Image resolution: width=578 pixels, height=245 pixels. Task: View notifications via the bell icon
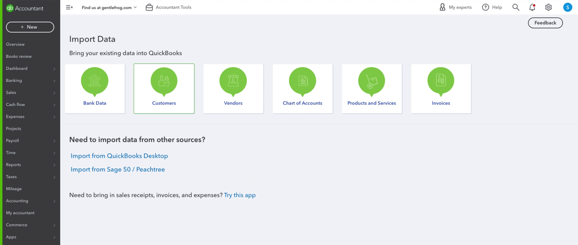click(532, 7)
